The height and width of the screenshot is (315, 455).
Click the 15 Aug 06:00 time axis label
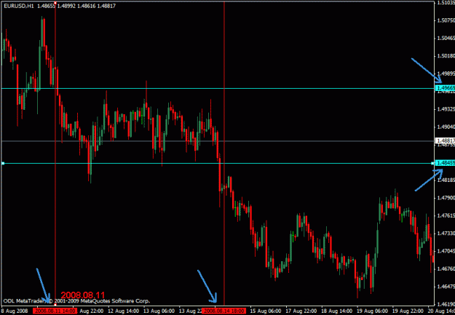coord(266,311)
